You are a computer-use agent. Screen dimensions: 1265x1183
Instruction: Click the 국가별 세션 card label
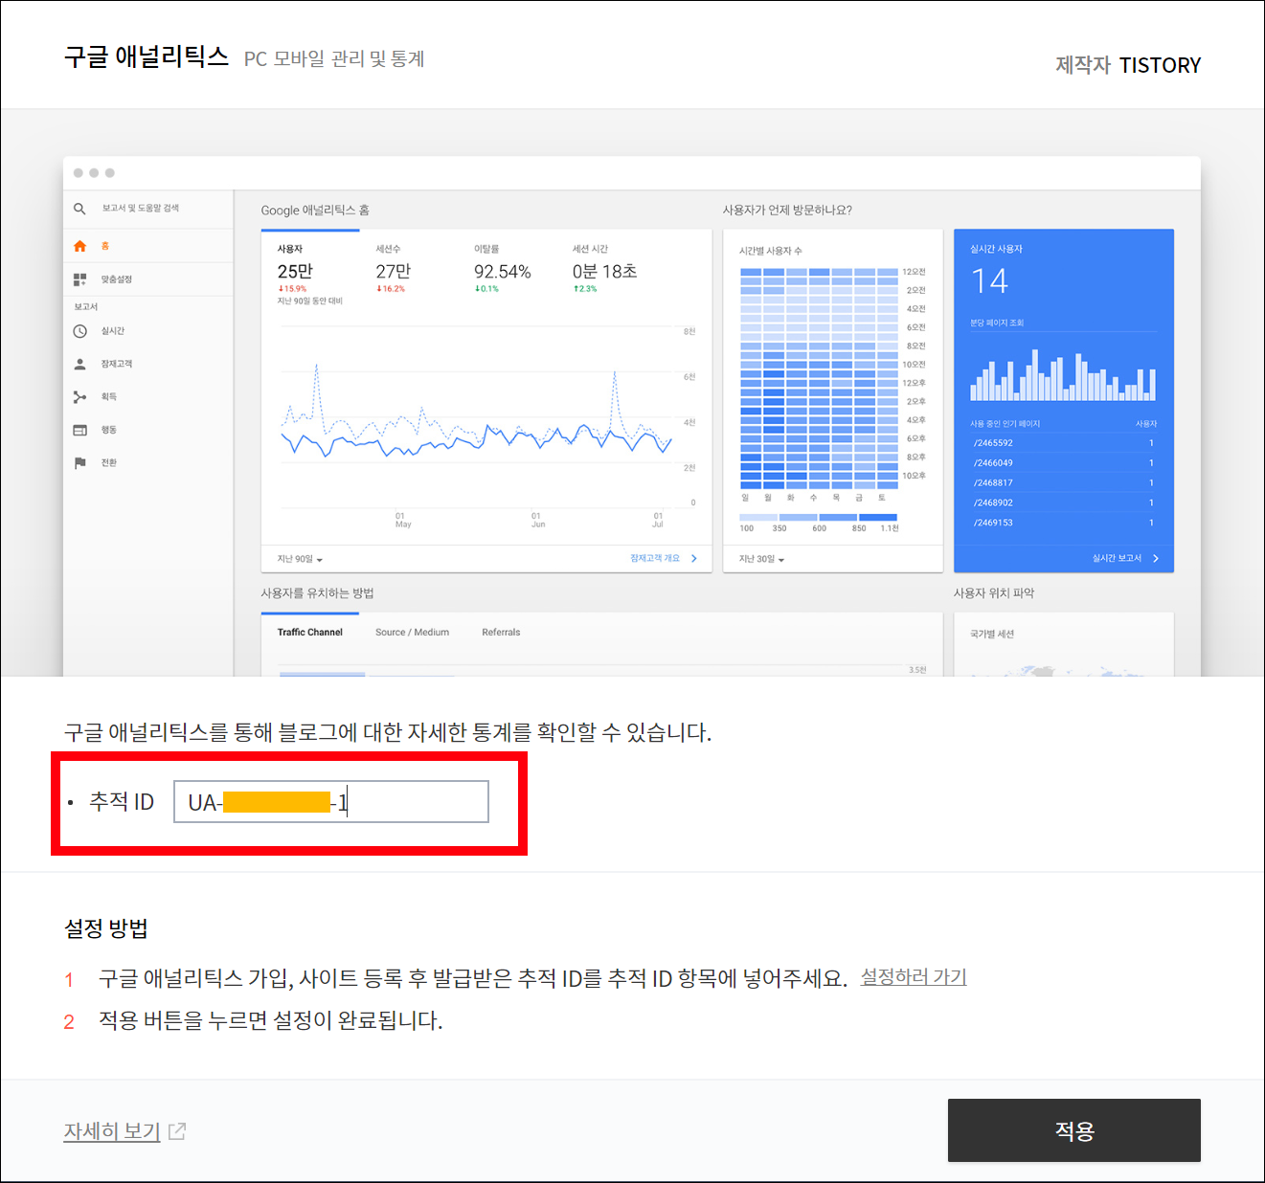pyautogui.click(x=992, y=634)
